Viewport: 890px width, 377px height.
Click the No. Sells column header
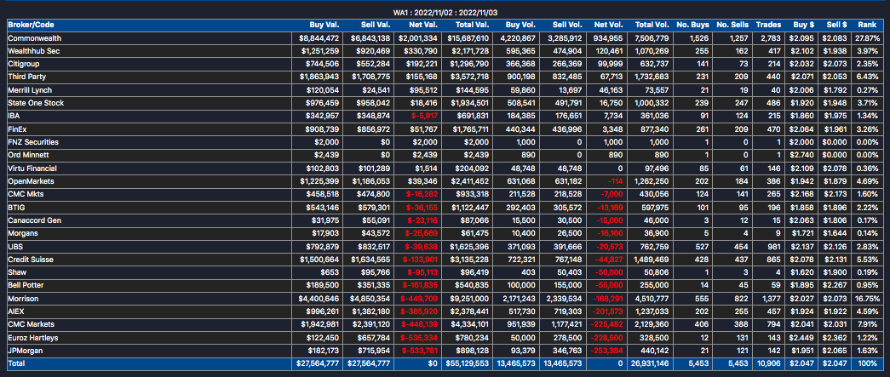click(732, 25)
